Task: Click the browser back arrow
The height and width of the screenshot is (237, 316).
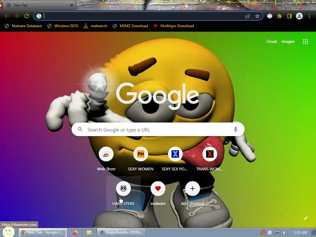Action: tap(7, 16)
